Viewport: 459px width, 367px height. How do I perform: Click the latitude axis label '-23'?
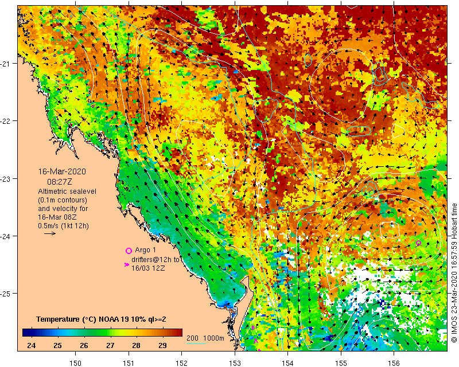tap(5, 178)
